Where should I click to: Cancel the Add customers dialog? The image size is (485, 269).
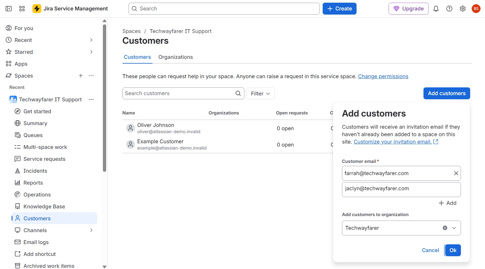click(x=430, y=250)
